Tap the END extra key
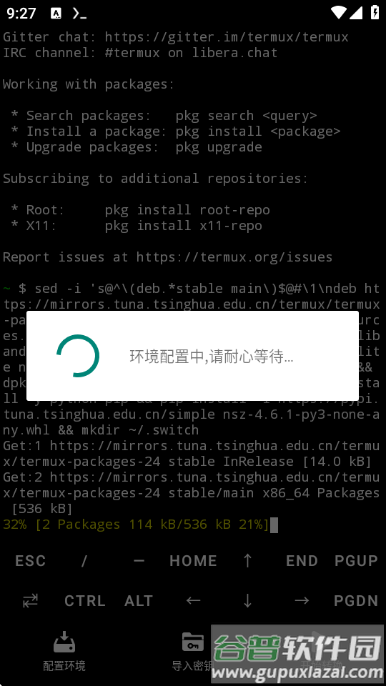 pyautogui.click(x=302, y=561)
